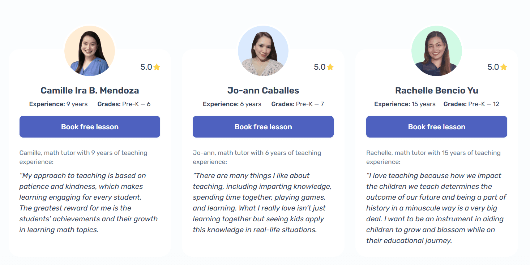Viewport: 530px width, 265px height.
Task: Click the name Camille Ira B. Mendoza
Action: [90, 90]
